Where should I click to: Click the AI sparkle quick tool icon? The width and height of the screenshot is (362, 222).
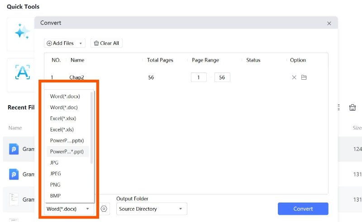click(x=21, y=32)
